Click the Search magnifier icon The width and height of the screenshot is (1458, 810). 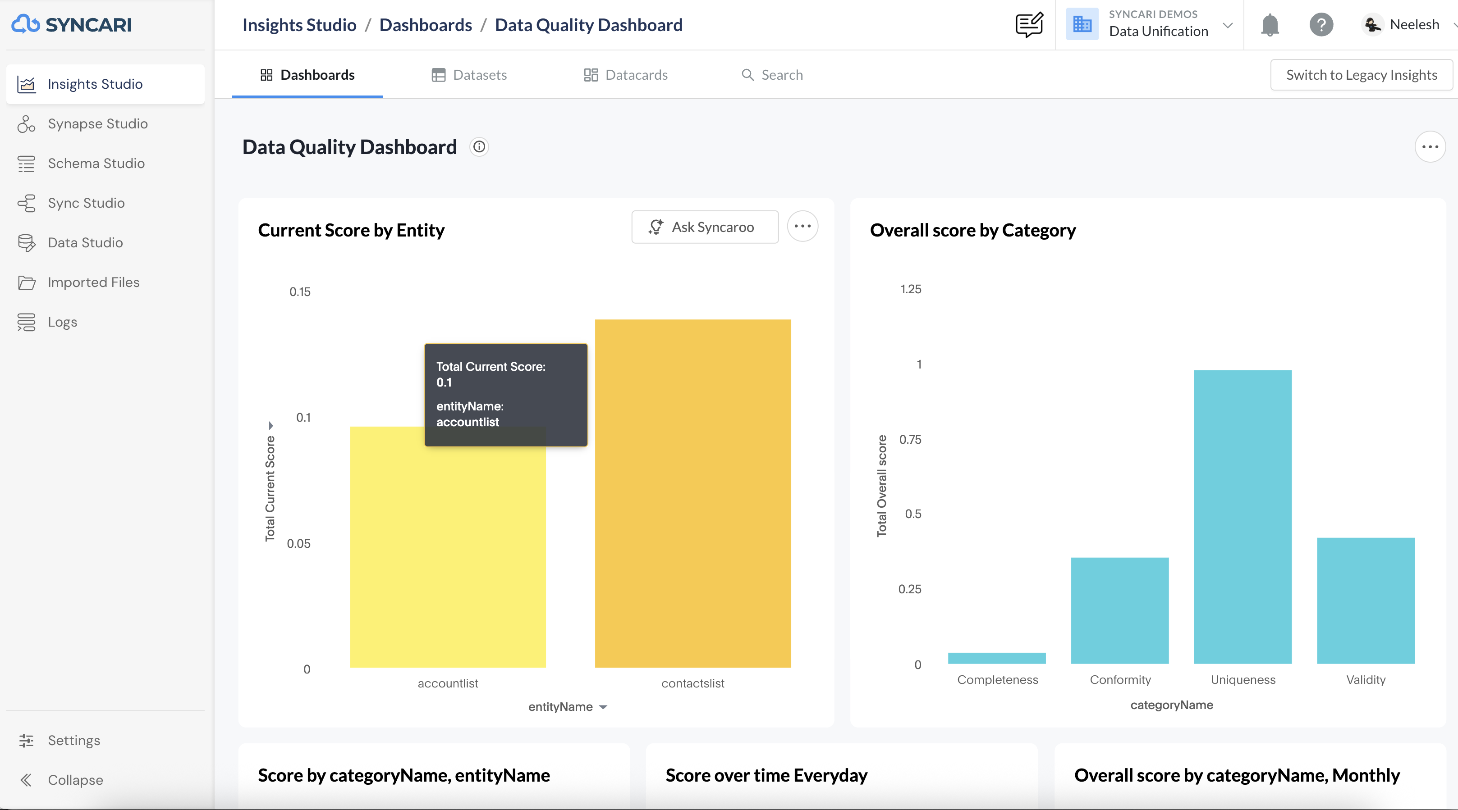tap(747, 75)
